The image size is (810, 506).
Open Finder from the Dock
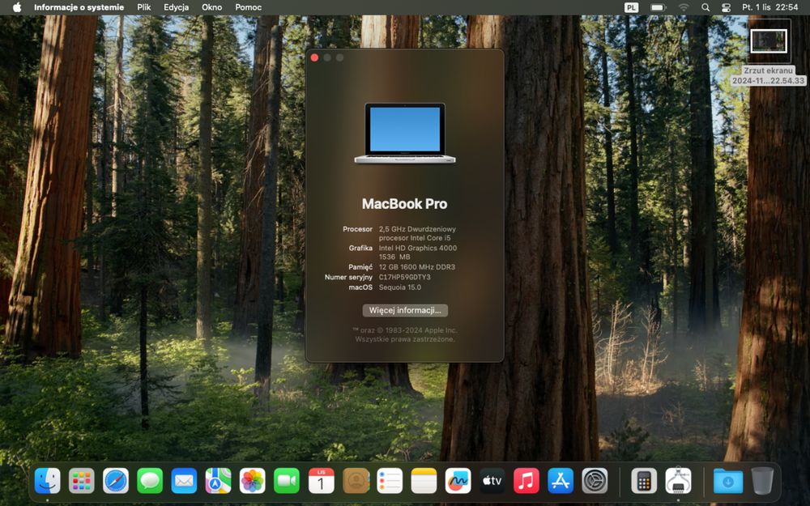[48, 481]
